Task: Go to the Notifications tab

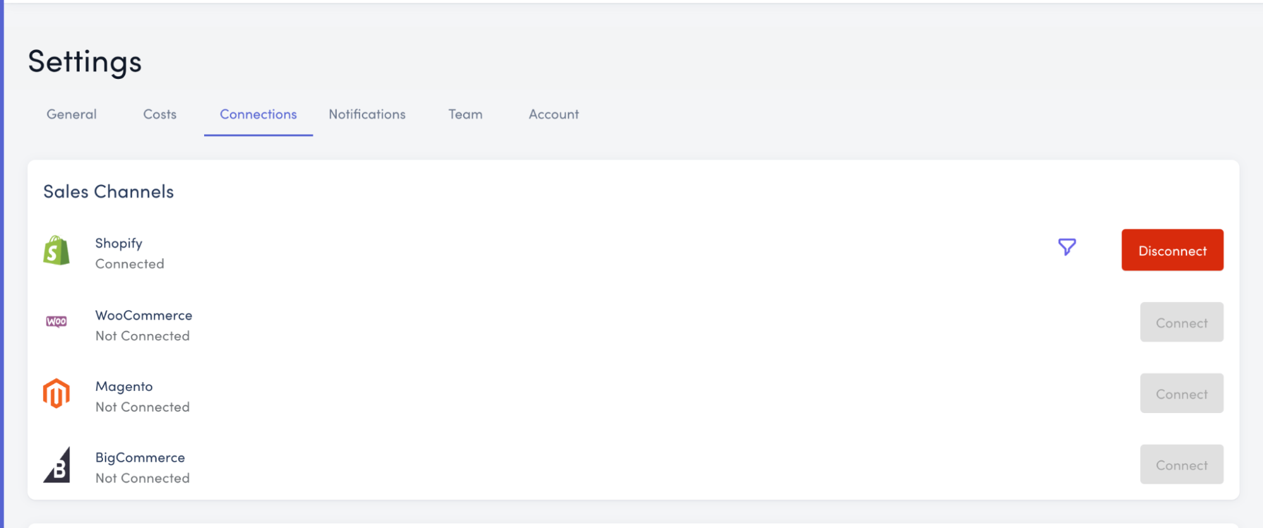Action: click(x=367, y=114)
